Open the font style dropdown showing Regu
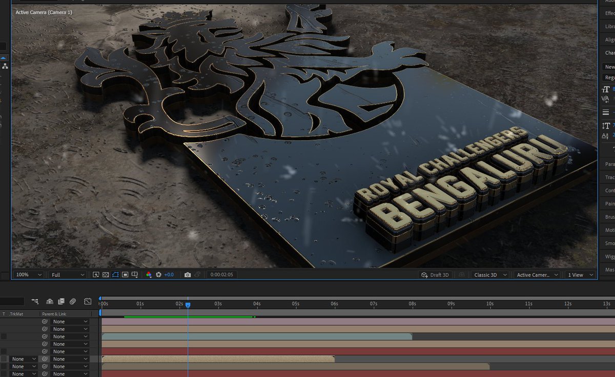 coord(609,78)
